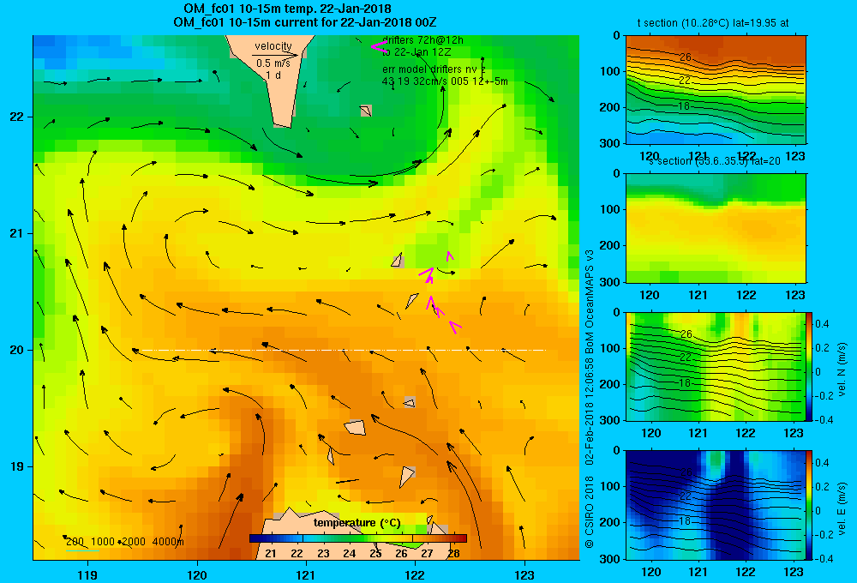Click the 'to 22-Jan 12Z' text

(417, 52)
